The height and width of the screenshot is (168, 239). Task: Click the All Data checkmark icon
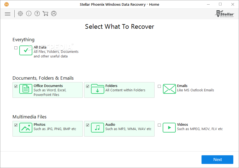(x=26, y=50)
